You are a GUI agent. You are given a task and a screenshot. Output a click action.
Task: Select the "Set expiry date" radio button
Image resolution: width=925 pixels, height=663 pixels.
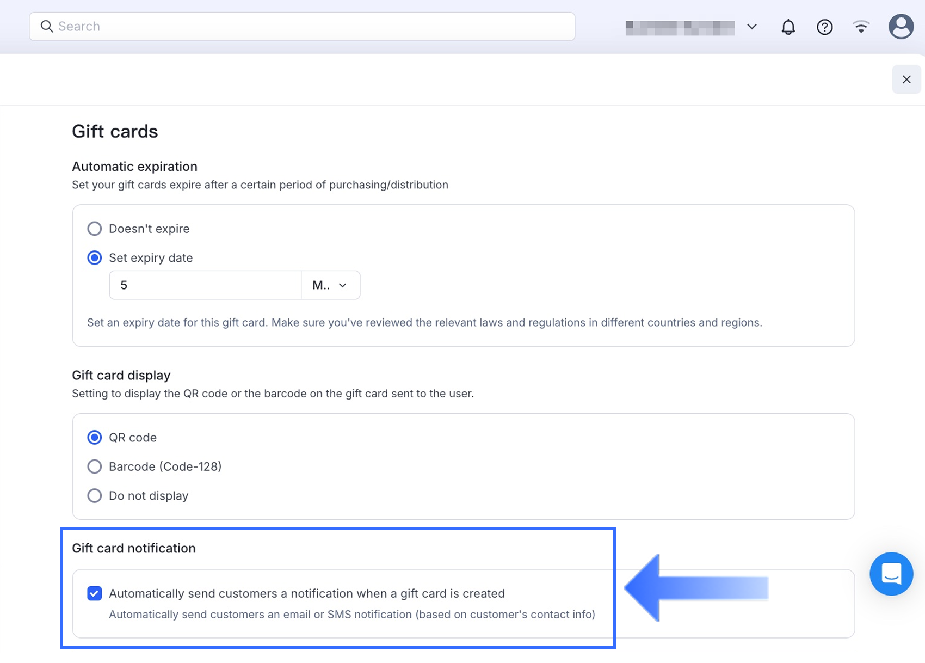coord(95,258)
